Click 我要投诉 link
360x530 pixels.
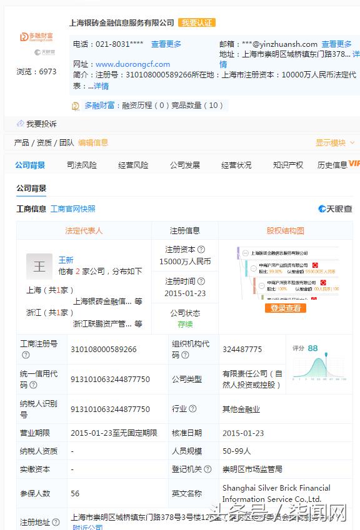pyautogui.click(x=41, y=124)
